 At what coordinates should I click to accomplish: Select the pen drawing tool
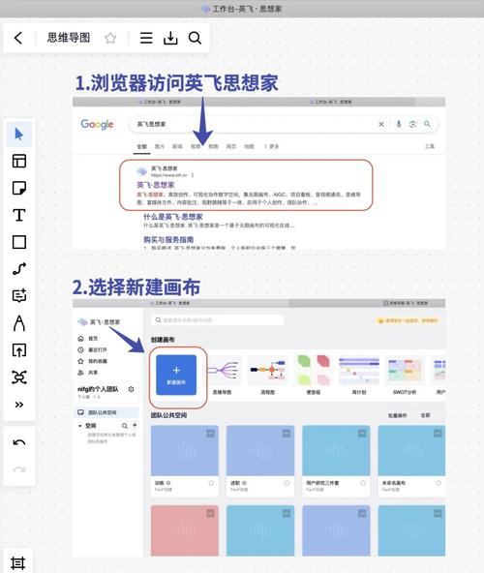tap(19, 323)
